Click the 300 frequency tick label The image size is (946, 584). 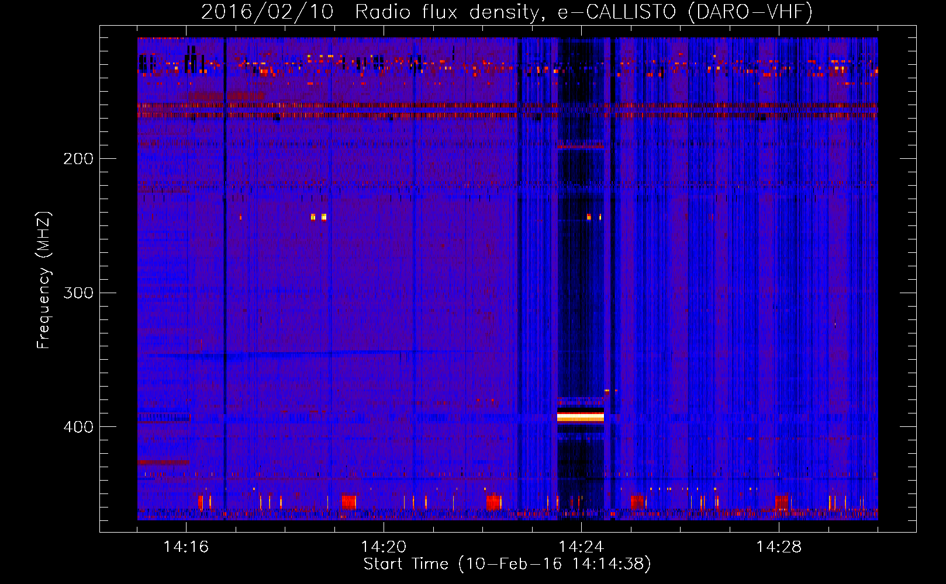[x=78, y=293]
